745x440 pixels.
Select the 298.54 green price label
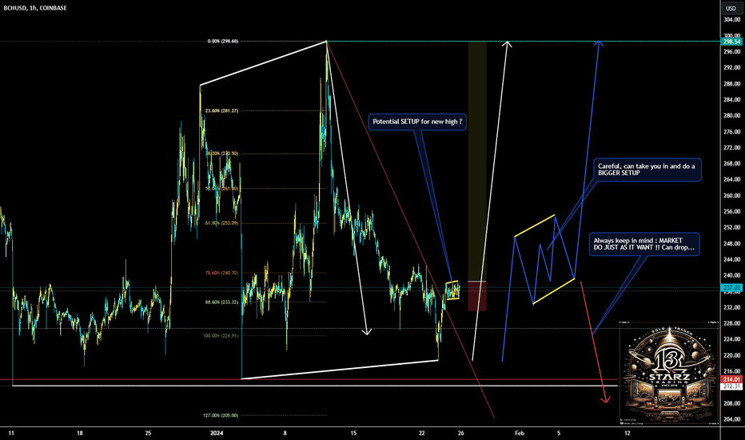[x=731, y=42]
